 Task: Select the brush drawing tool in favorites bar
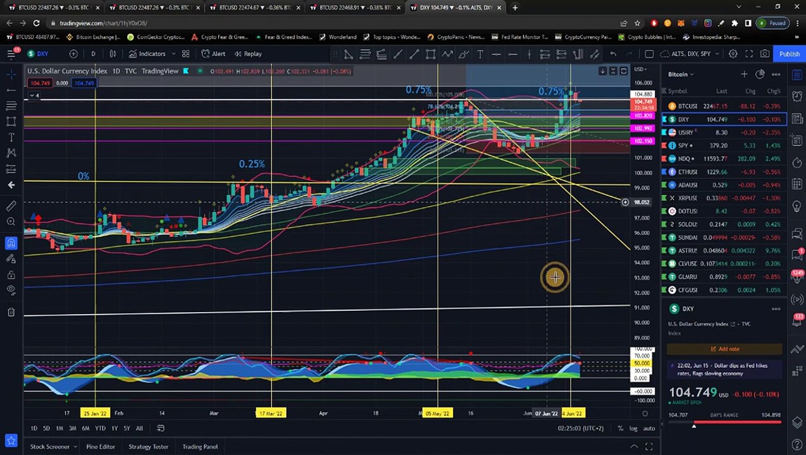(x=464, y=54)
